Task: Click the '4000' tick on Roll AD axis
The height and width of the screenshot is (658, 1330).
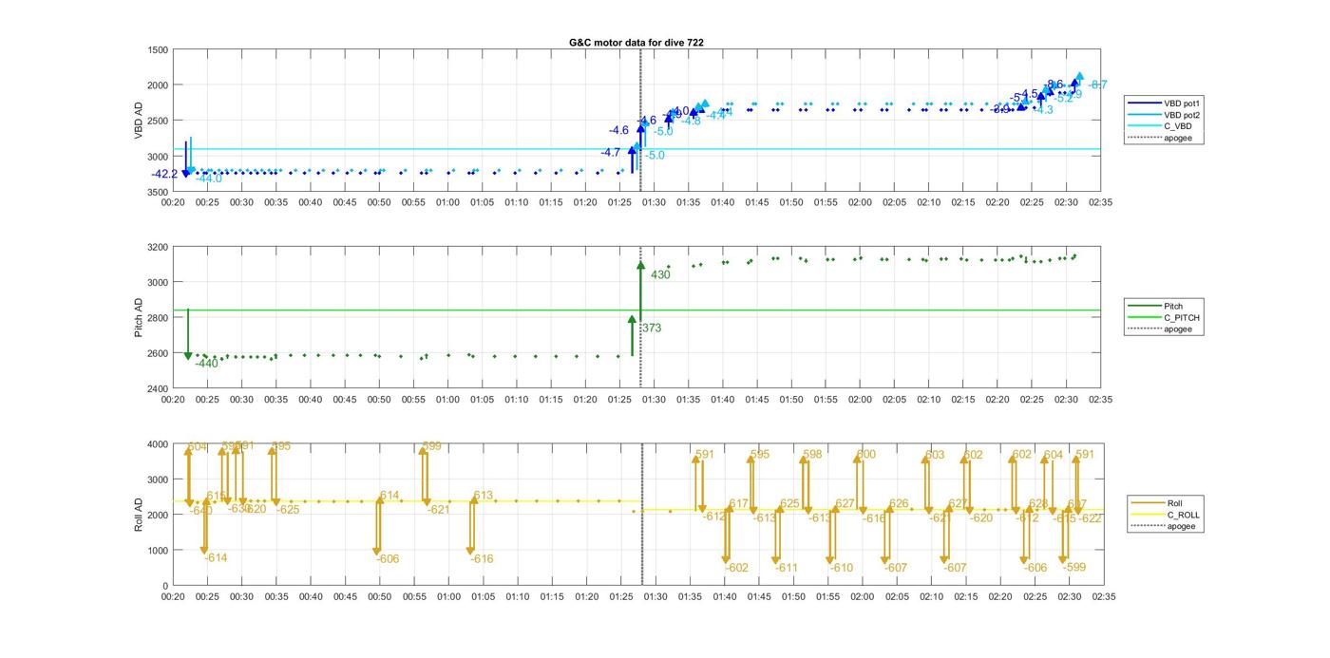Action: tap(158, 444)
